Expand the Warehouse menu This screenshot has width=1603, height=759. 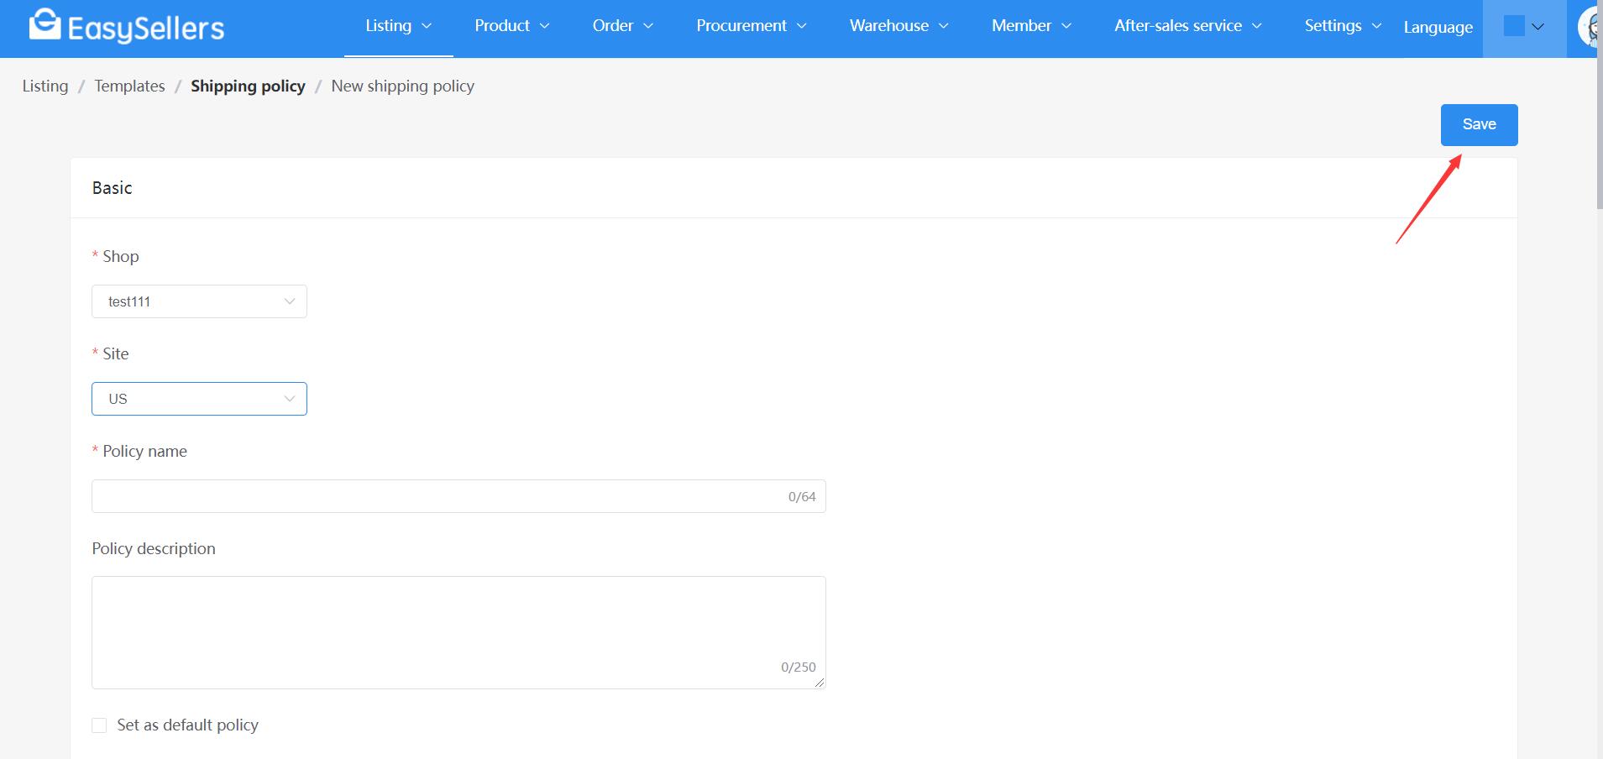(898, 26)
